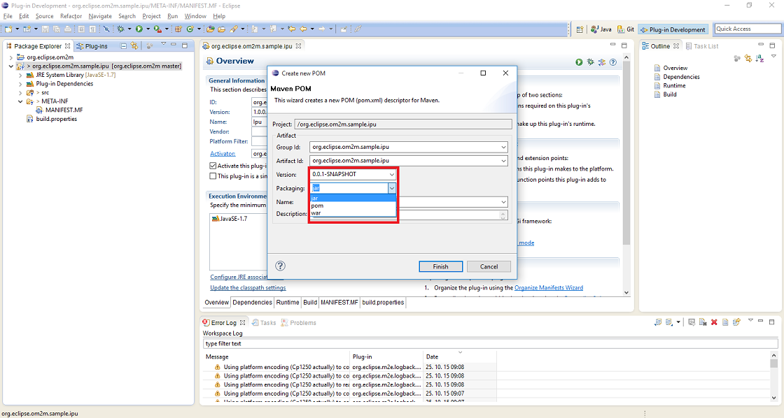Click the help icon in Create new POM dialog

click(x=281, y=266)
